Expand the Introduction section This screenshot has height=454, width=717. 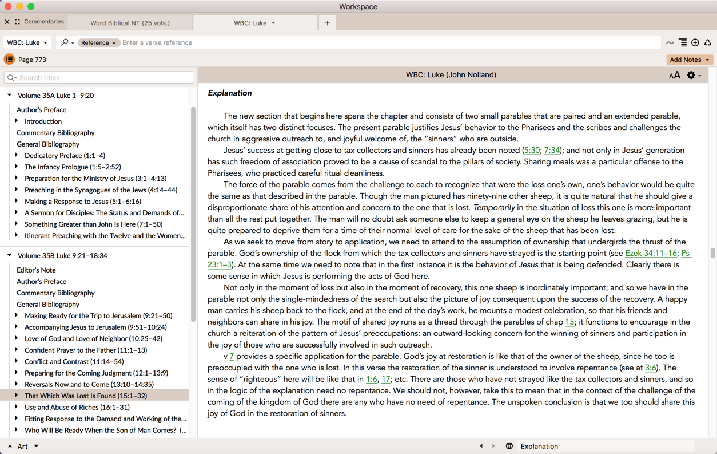click(17, 121)
